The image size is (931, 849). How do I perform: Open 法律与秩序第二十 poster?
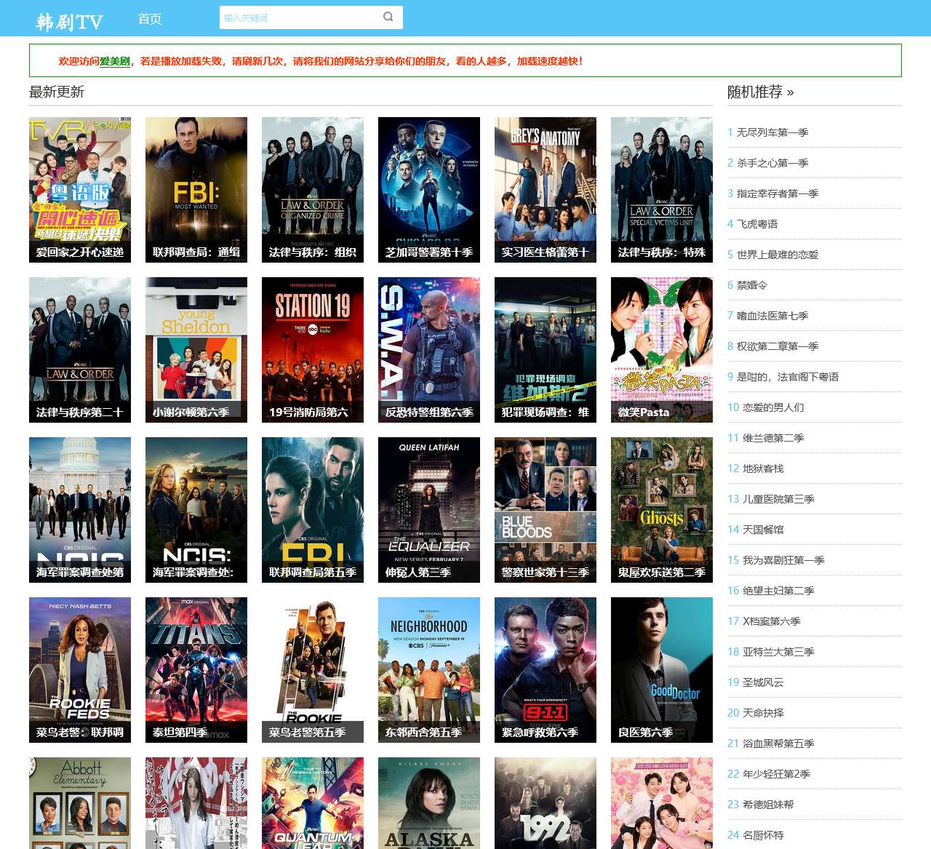(80, 350)
